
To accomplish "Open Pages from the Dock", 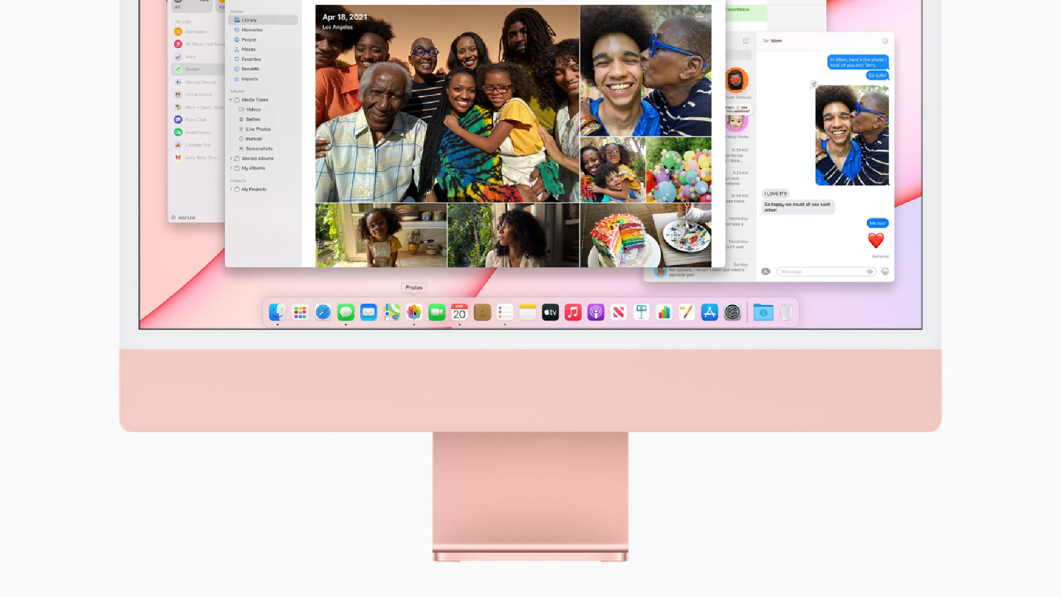I will pos(686,312).
